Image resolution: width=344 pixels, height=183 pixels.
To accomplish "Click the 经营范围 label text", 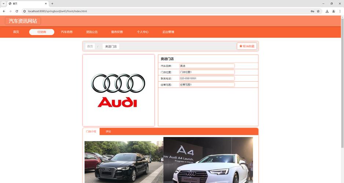I will [166, 85].
